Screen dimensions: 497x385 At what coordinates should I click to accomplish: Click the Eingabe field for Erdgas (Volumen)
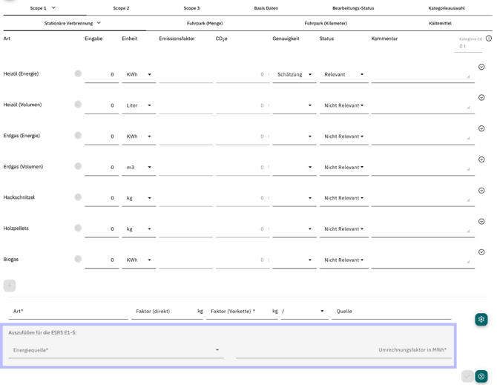point(102,168)
